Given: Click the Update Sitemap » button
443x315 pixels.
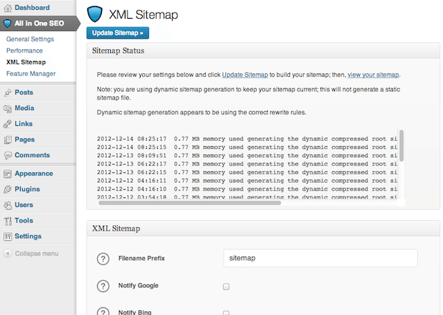Looking at the screenshot, I should [x=118, y=33].
